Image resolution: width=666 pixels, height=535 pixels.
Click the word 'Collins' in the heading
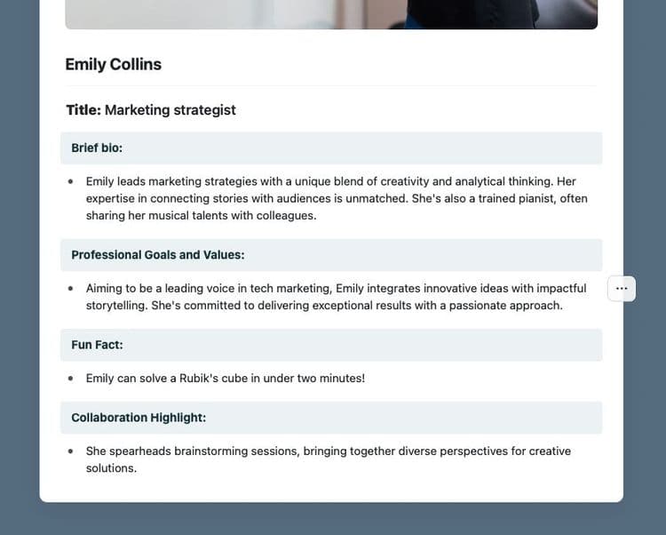tap(136, 65)
